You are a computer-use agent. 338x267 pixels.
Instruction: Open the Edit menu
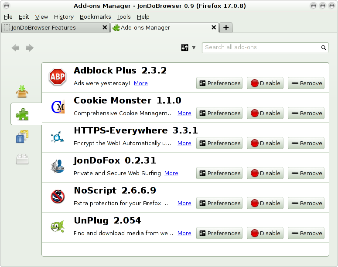24,17
